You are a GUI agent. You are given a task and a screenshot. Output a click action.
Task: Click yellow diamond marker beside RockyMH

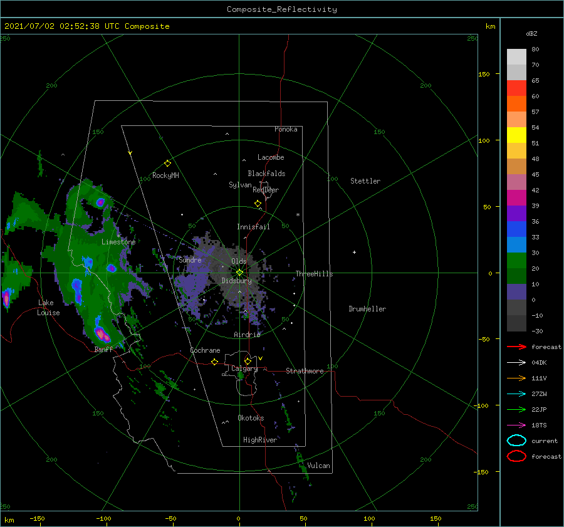click(167, 164)
